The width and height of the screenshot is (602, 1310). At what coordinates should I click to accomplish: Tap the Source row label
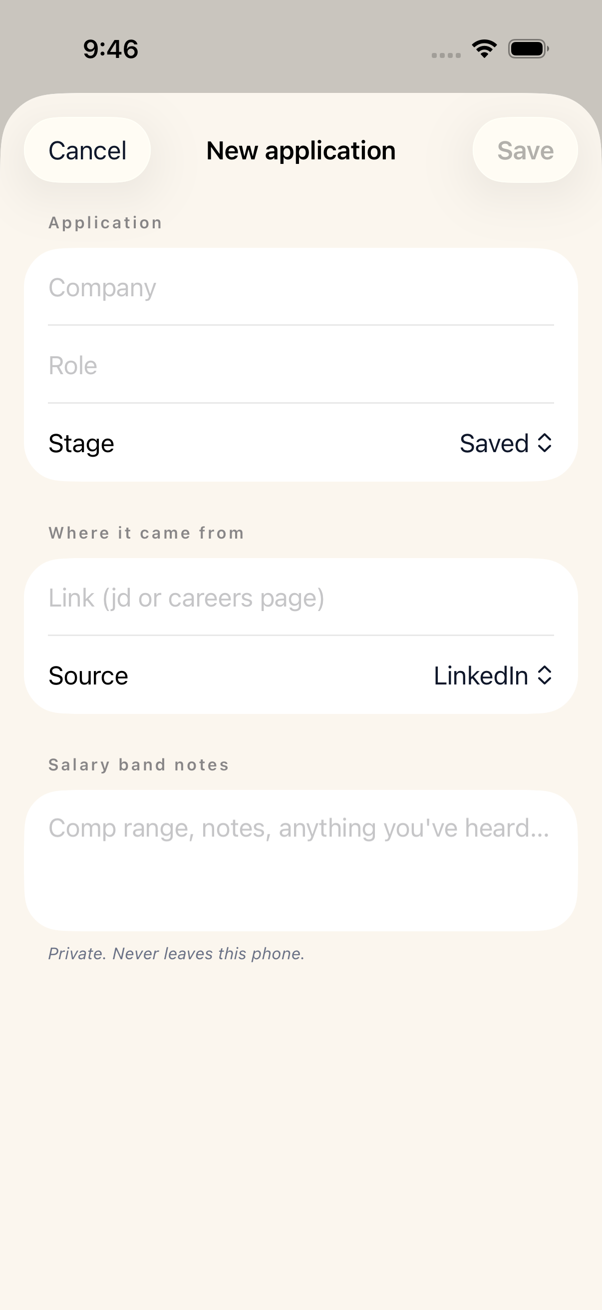click(x=88, y=676)
